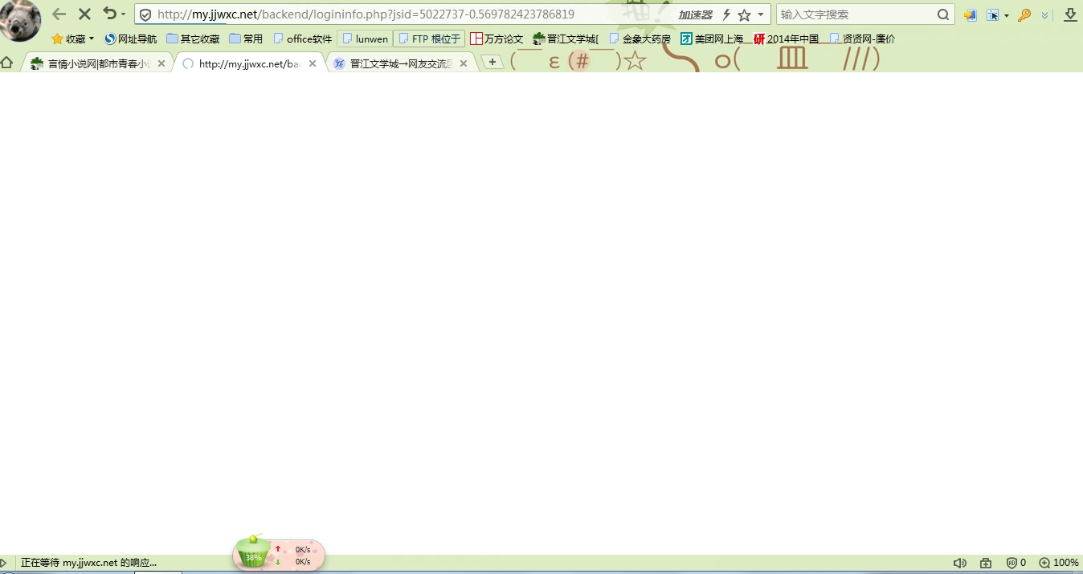The height and width of the screenshot is (574, 1083).
Task: Open the 常用 bookmark folder
Action: [246, 39]
